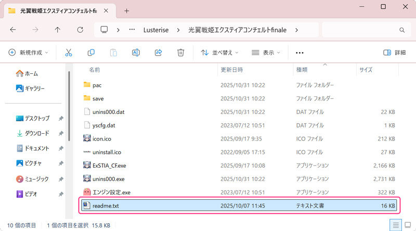Click the Rename icon in toolbar
Viewport: 416px width, 231px height.
(136, 53)
